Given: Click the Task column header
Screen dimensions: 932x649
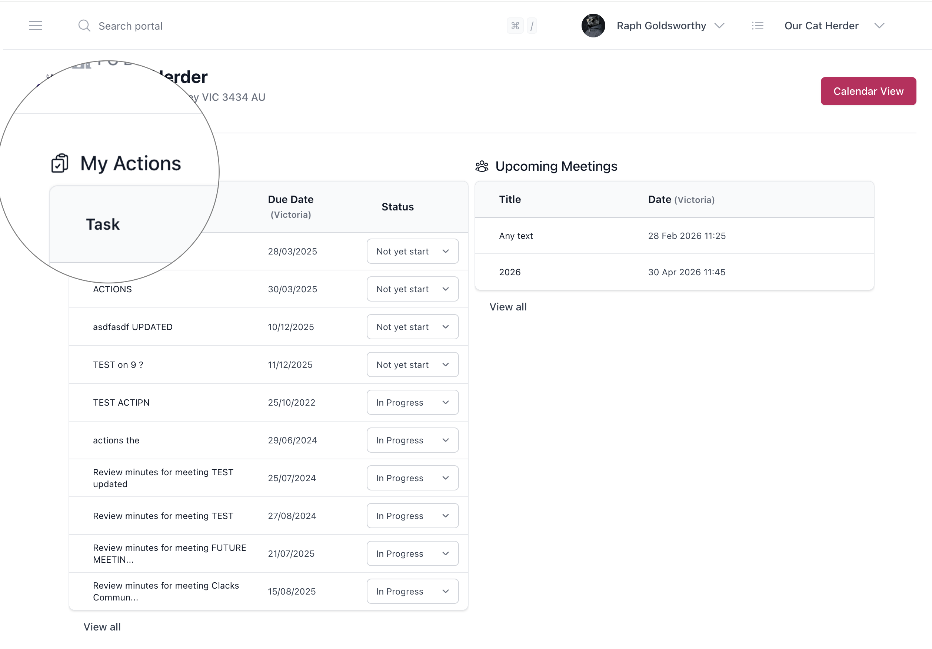Looking at the screenshot, I should [x=102, y=224].
